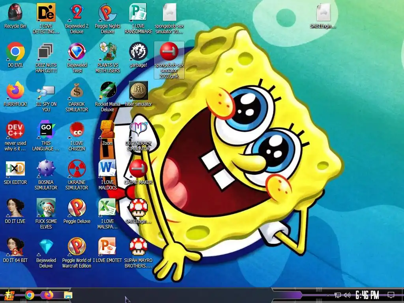The height and width of the screenshot is (303, 404).
Task: Open the network status tray icon
Action: (x=338, y=295)
